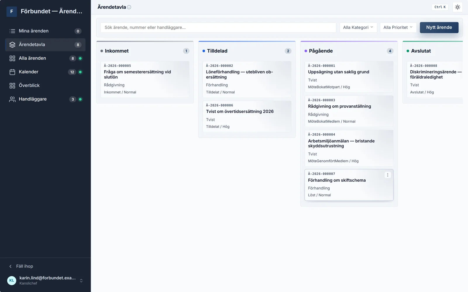
Task: Click the Ctrl K shortcut button
Action: click(x=440, y=7)
